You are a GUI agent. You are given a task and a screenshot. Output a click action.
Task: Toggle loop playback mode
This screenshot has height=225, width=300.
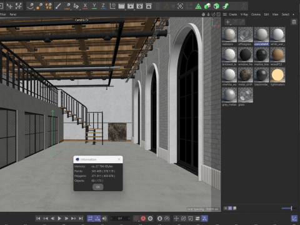(90, 218)
